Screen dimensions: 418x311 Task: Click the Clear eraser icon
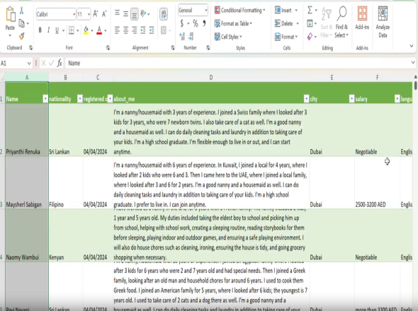(310, 36)
